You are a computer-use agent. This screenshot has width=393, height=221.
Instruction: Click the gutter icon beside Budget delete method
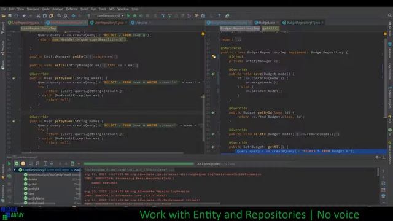point(213,134)
